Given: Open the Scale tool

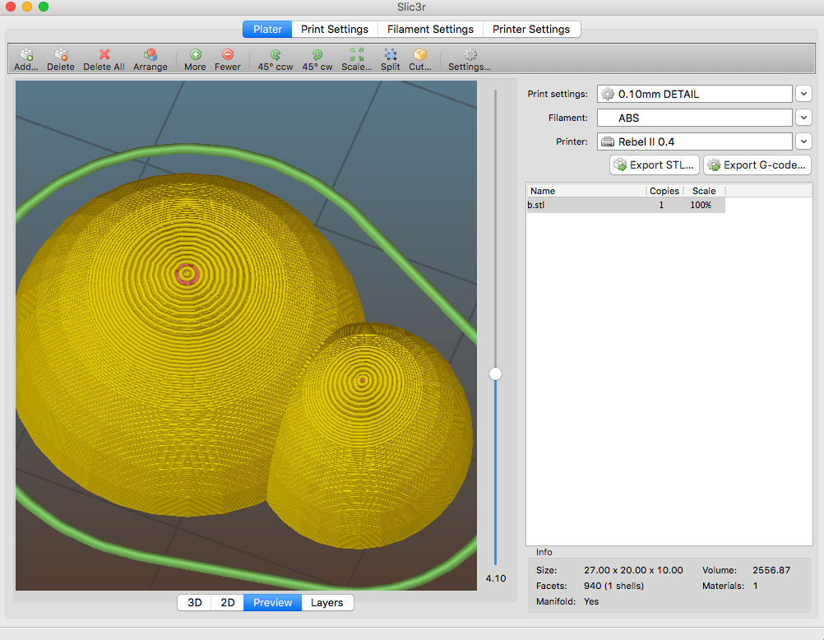Looking at the screenshot, I should point(357,56).
